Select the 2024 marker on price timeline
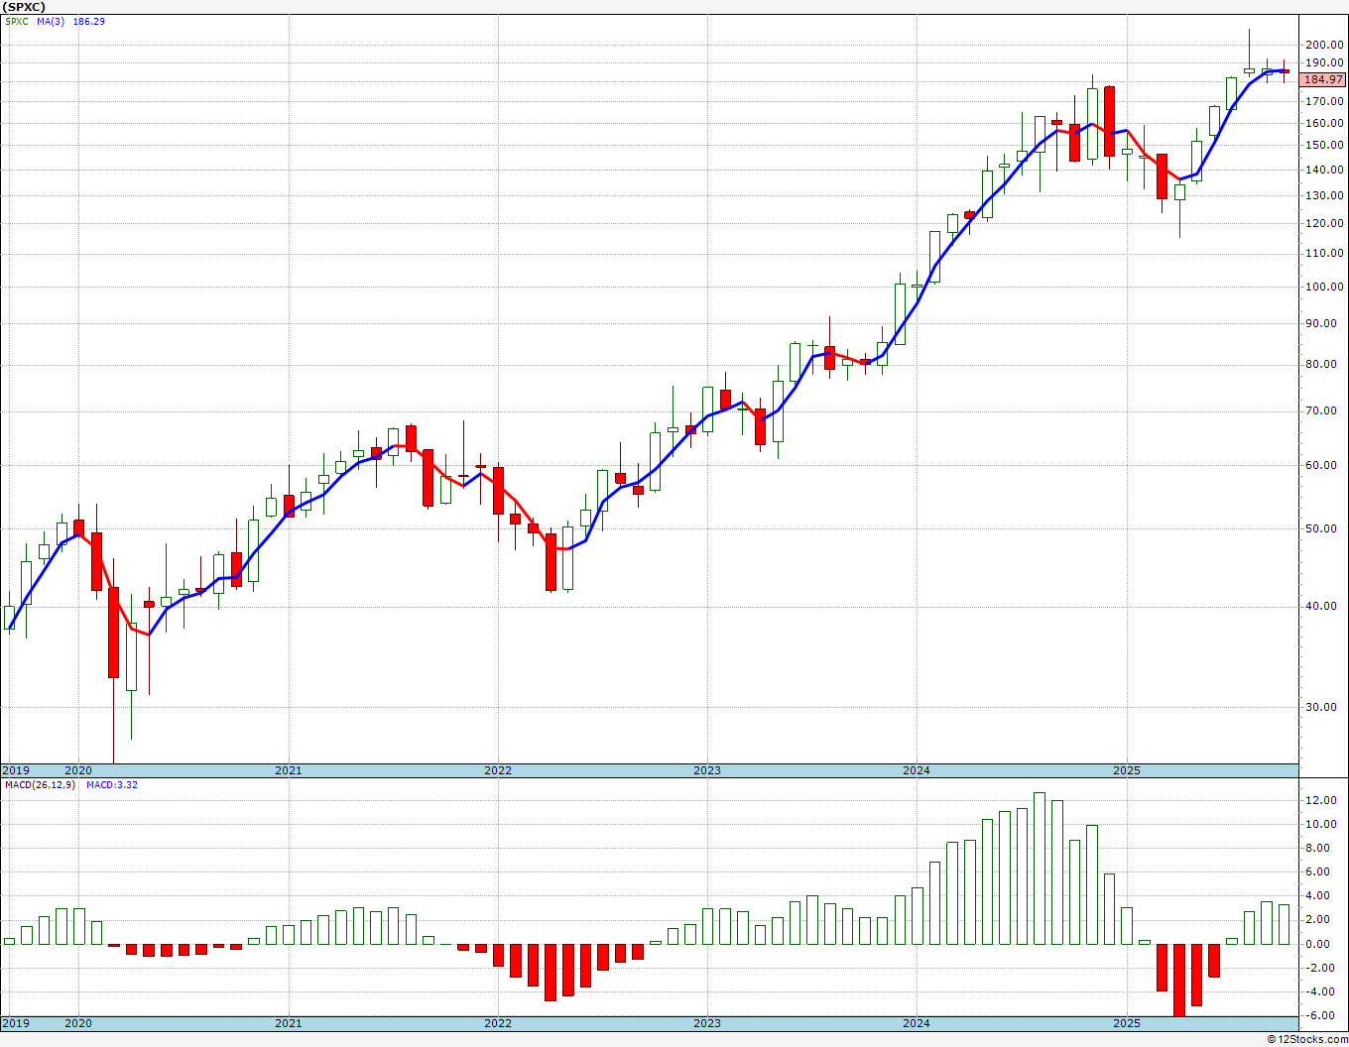This screenshot has height=1047, width=1349. click(x=916, y=770)
